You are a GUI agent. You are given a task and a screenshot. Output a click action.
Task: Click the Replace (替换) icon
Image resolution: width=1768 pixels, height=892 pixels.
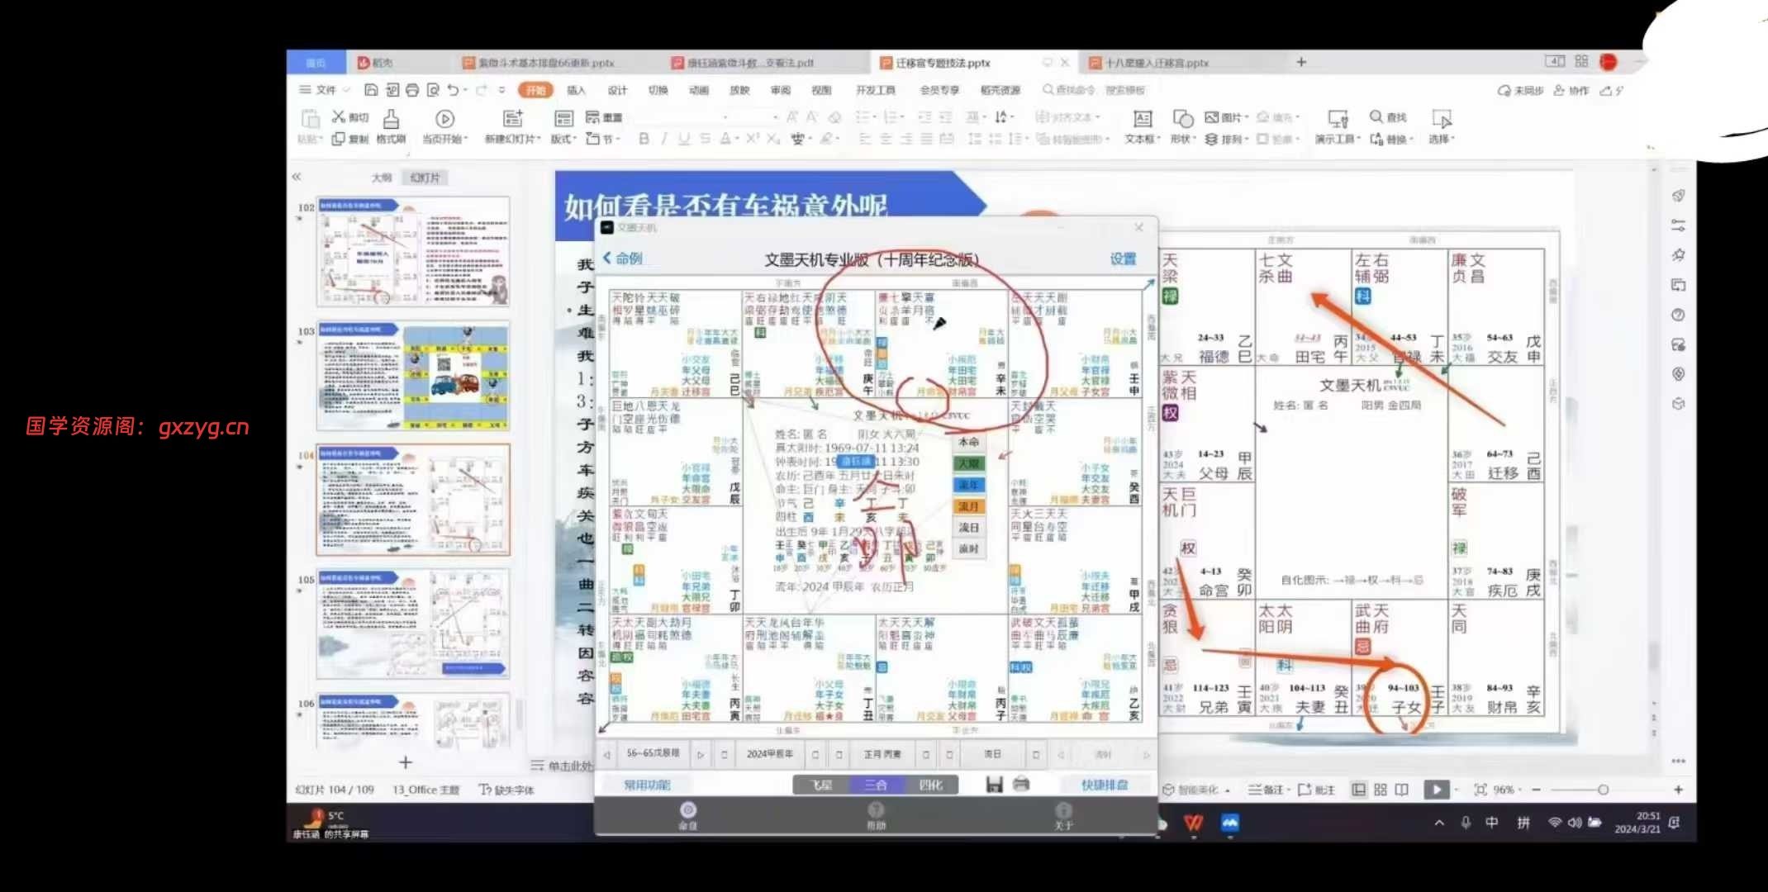coord(1376,139)
